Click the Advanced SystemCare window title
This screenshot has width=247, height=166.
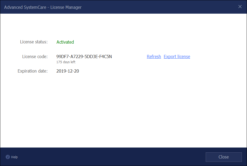point(43,7)
